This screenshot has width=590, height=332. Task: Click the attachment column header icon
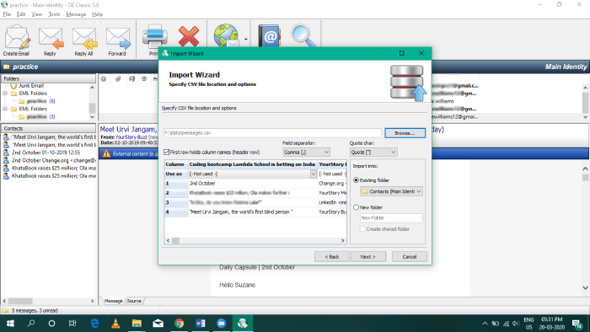pos(118,79)
